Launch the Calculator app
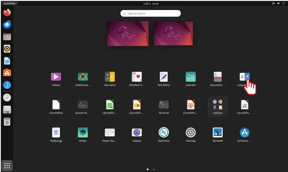 coord(110,77)
